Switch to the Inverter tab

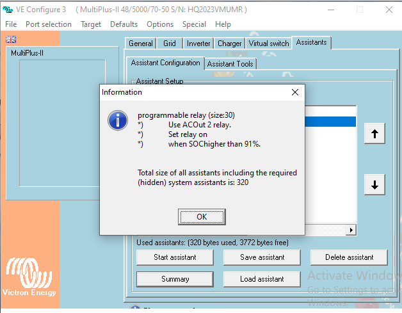click(198, 44)
